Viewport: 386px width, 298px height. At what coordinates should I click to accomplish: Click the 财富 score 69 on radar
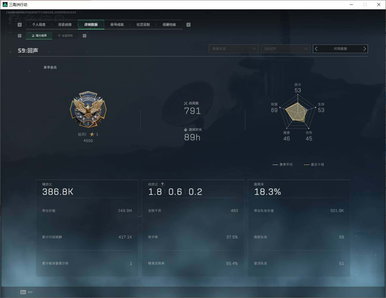[274, 110]
